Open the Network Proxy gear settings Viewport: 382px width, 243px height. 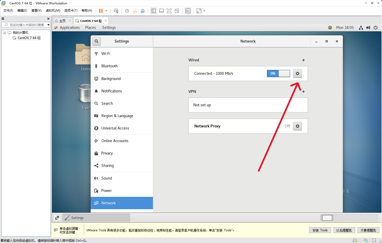coord(298,126)
